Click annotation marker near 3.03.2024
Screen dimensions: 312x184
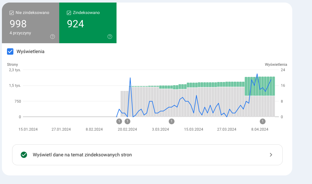(172, 121)
